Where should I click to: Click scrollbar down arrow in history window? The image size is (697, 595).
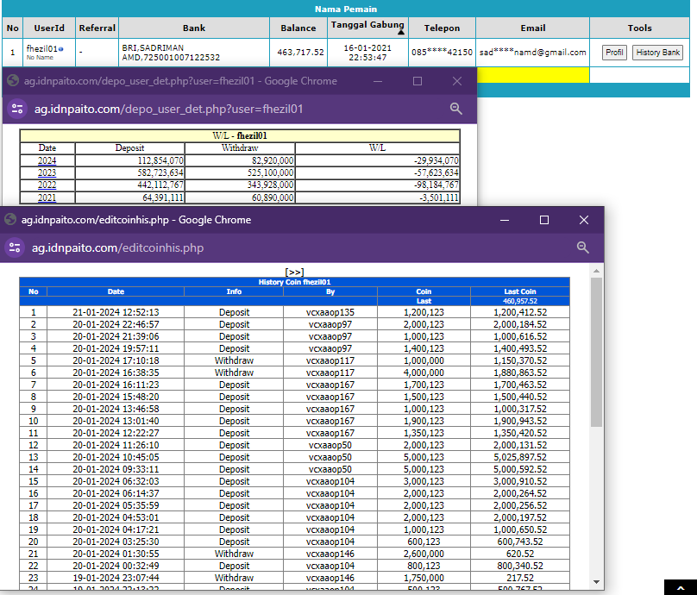pyautogui.click(x=597, y=582)
